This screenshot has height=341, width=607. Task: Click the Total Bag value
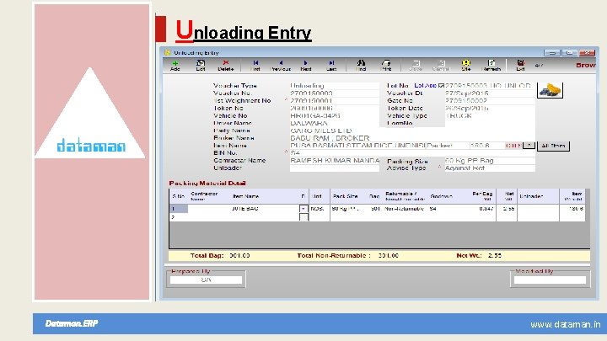tap(239, 256)
